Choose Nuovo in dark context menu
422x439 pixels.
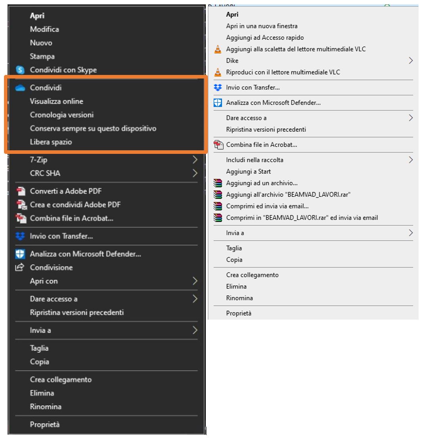[41, 43]
